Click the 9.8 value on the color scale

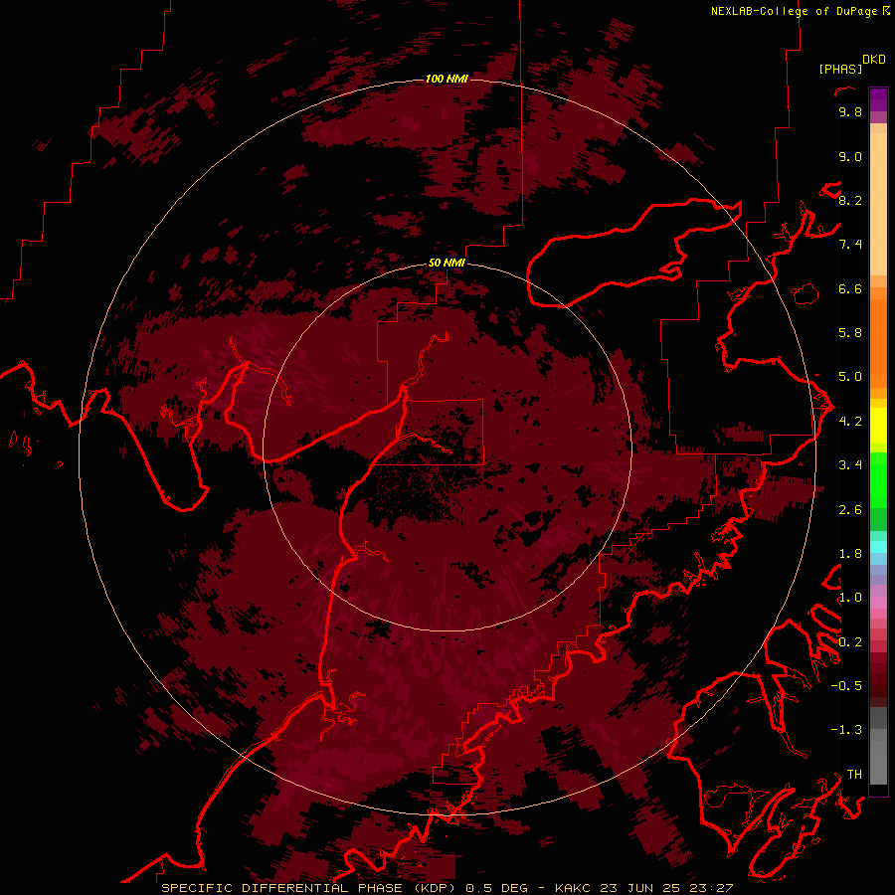850,111
